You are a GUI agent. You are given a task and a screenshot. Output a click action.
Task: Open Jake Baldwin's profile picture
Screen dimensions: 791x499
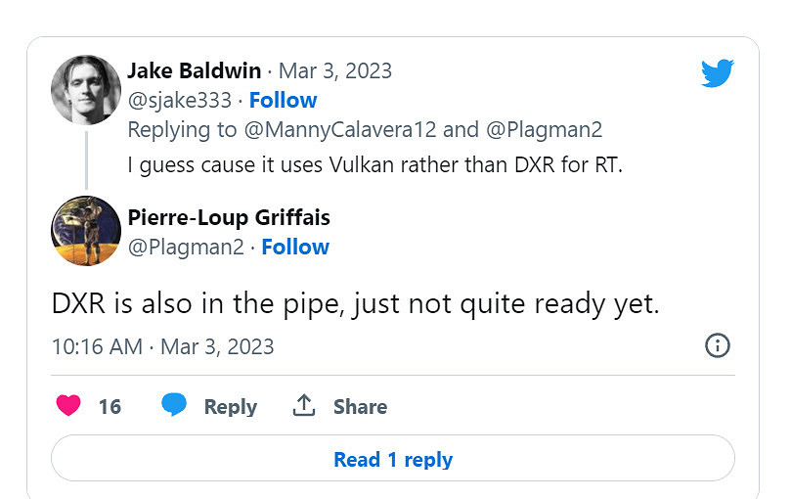(x=86, y=90)
